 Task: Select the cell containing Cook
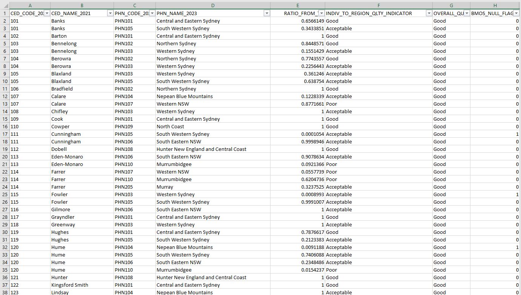[82, 119]
